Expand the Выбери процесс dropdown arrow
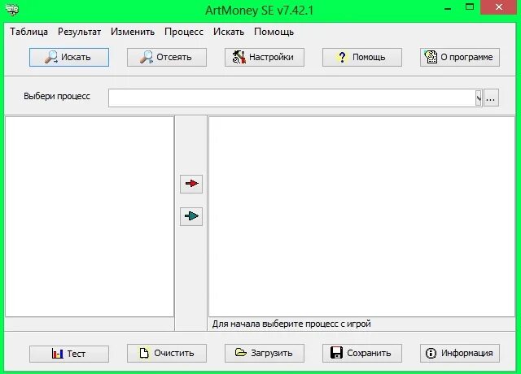 [479, 98]
